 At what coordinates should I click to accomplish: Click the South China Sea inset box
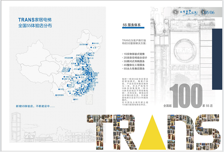coord(89,99)
